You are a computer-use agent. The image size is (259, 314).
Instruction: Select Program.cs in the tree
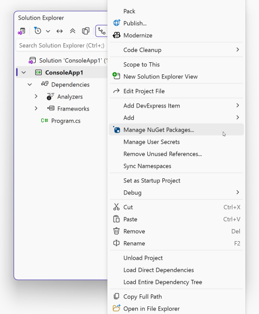tap(66, 121)
